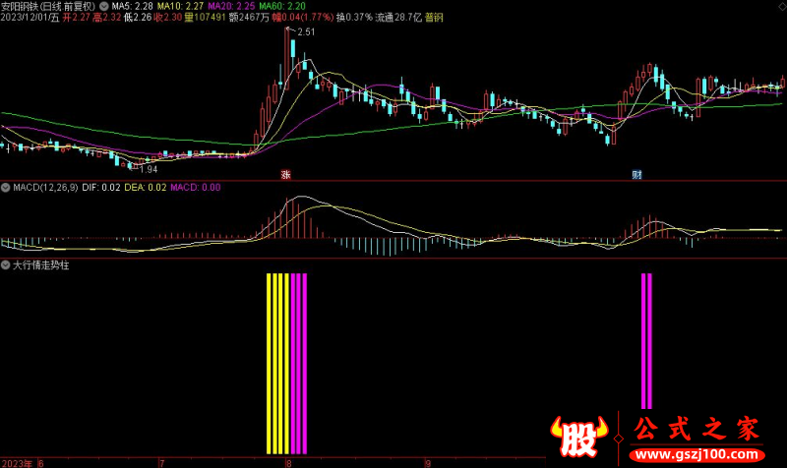This screenshot has width=787, height=468.
Task: Click the 1.94 low price label
Action: [x=148, y=169]
